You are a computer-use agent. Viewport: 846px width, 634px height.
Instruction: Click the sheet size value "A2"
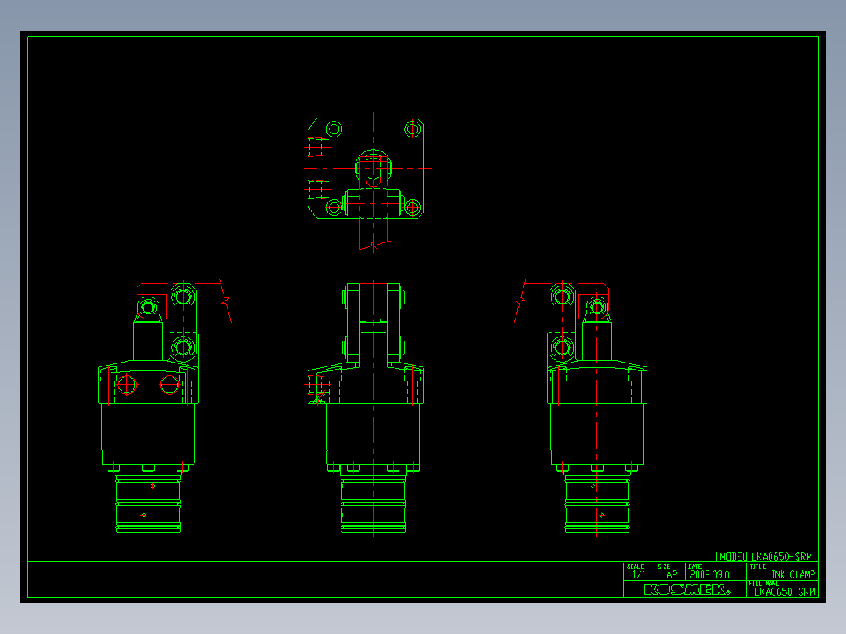click(x=671, y=574)
